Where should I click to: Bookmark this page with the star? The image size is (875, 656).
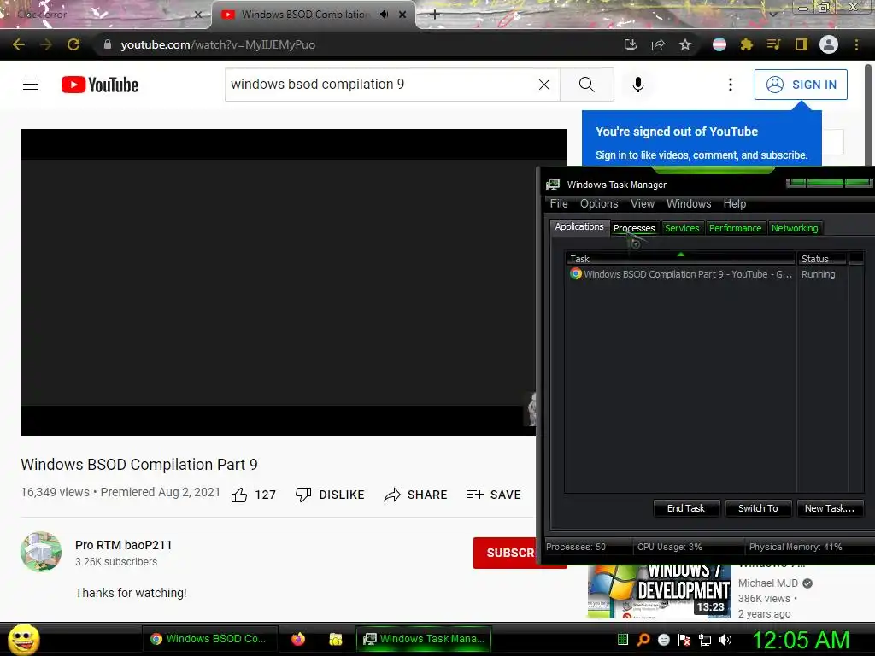(685, 44)
